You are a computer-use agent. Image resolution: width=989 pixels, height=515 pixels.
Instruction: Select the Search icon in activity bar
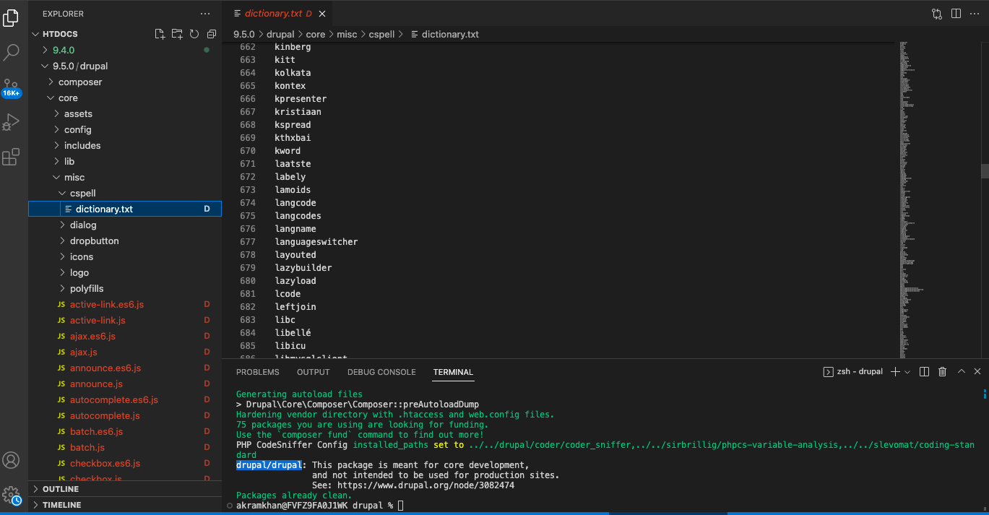11,51
